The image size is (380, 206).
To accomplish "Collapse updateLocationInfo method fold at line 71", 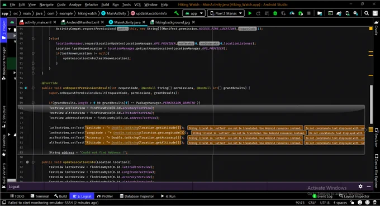I will pyautogui.click(x=33, y=162).
